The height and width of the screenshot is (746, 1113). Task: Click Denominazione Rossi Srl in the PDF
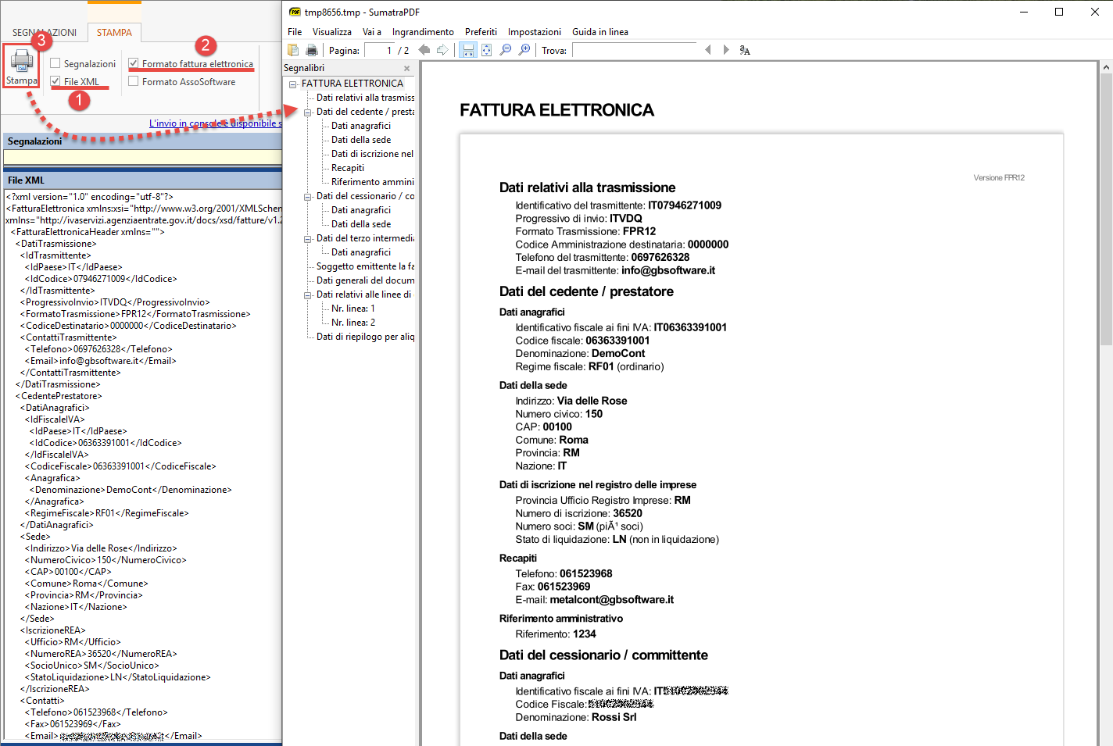click(x=576, y=717)
